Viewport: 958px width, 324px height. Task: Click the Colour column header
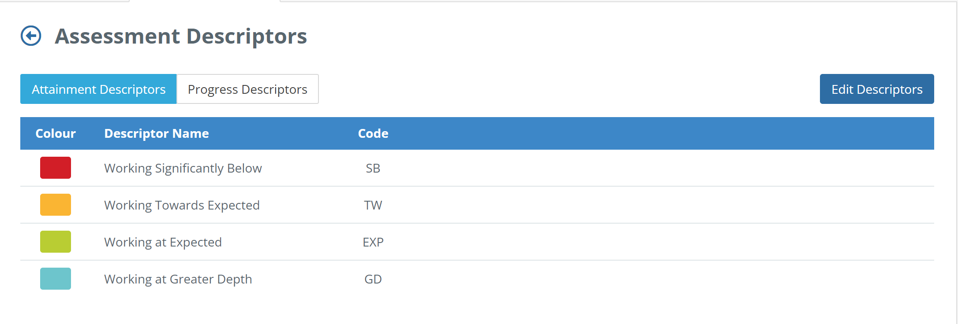pyautogui.click(x=56, y=133)
